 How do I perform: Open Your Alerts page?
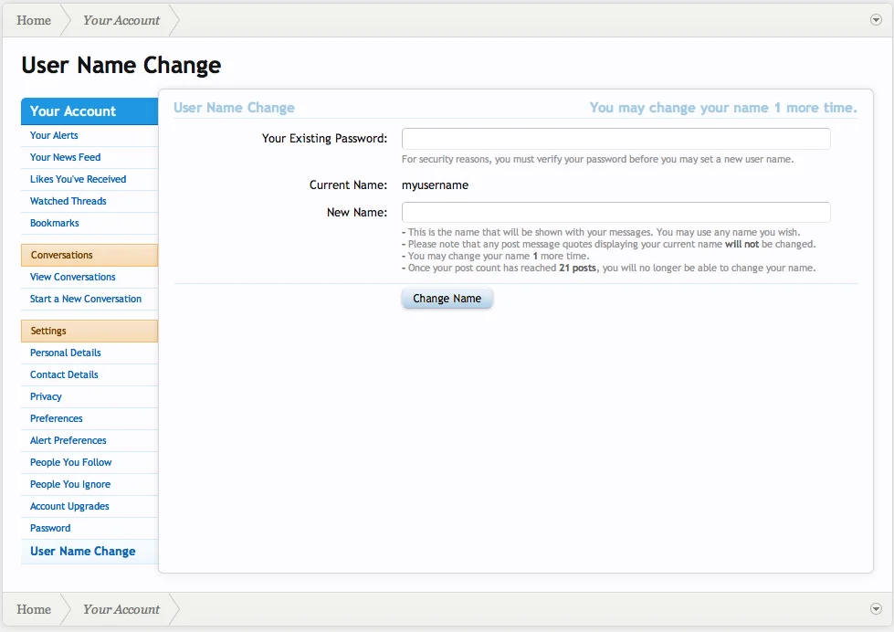point(54,135)
